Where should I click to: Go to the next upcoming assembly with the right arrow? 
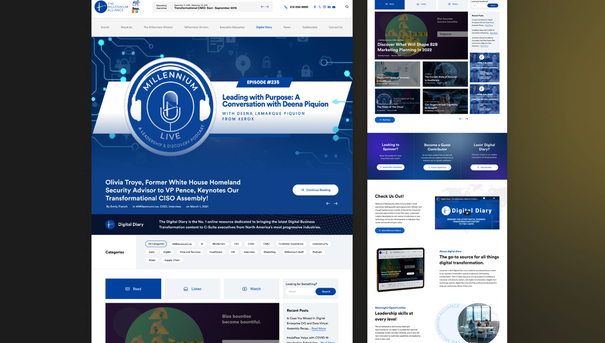pyautogui.click(x=267, y=7)
